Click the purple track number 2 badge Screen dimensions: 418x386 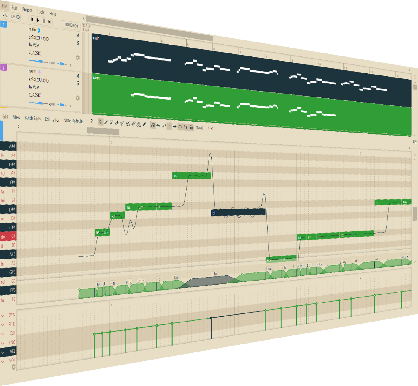point(4,68)
